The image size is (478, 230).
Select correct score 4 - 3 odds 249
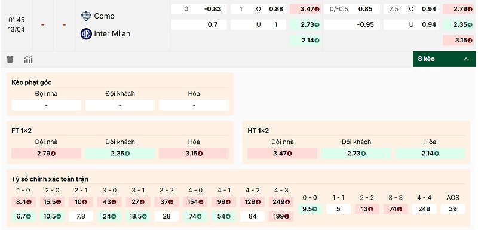coord(281,202)
